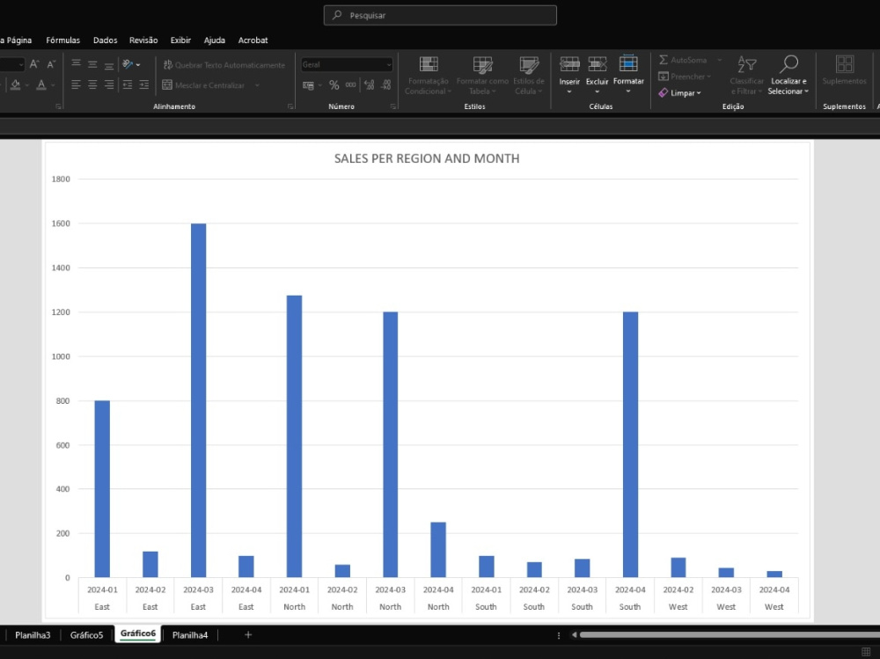
Task: Decrease decimal places
Action: click(386, 85)
